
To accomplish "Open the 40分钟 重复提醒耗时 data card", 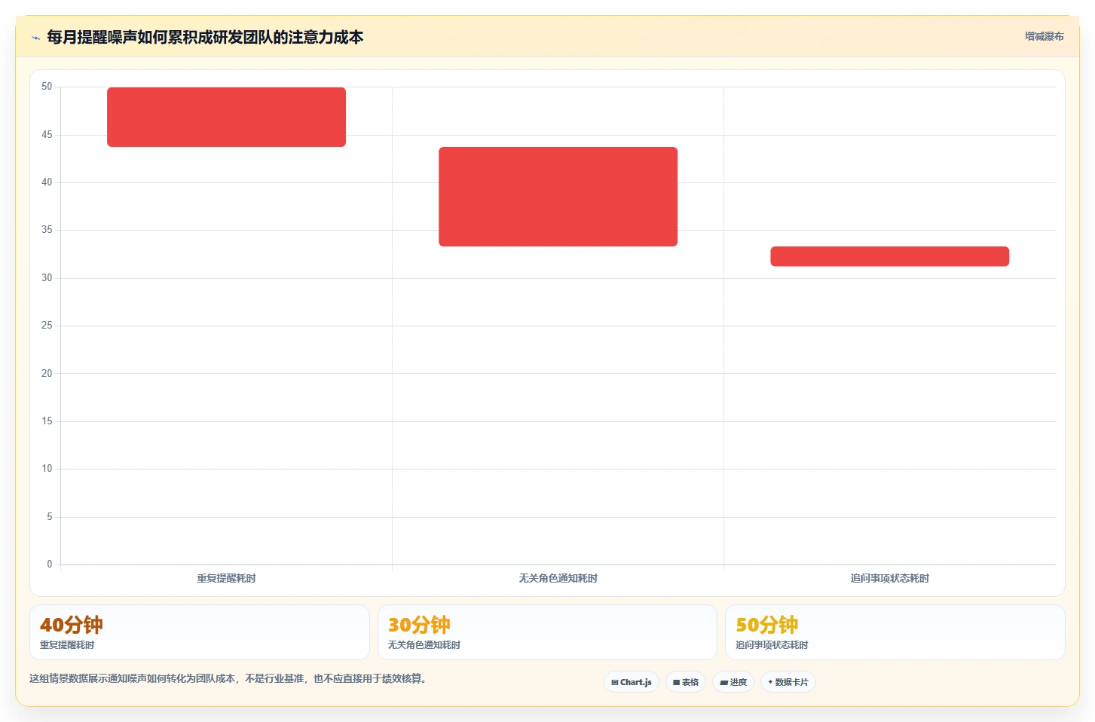I will [200, 632].
